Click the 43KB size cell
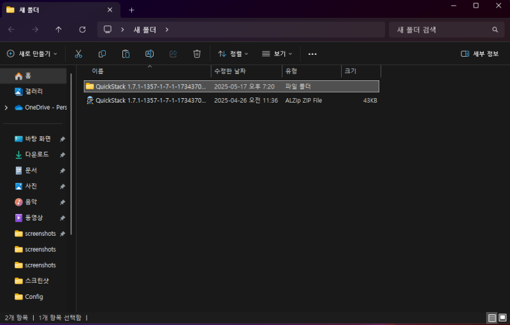This screenshot has width=510, height=325. pos(370,101)
